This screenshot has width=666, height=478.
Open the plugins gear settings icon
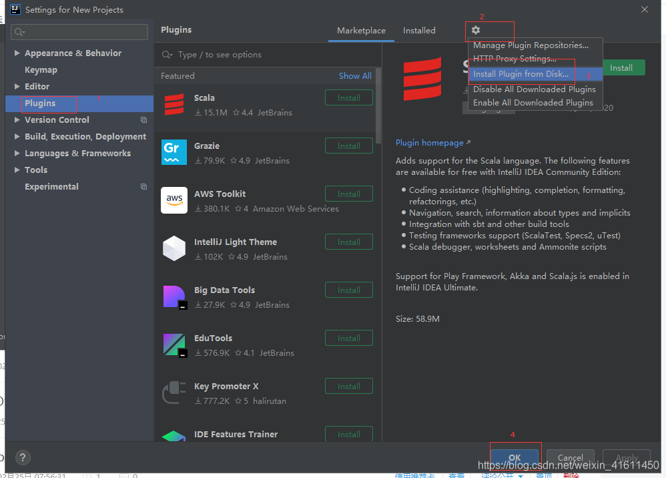(476, 30)
